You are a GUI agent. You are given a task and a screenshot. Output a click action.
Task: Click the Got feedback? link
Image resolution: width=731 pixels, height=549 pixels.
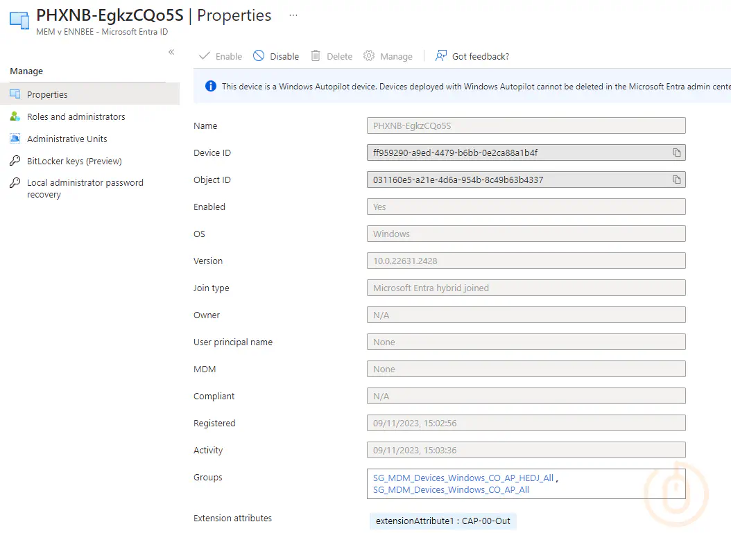[481, 56]
